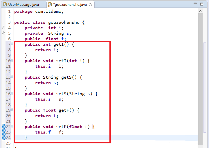Screen dimensions: 209x148
Task: Collapse the getI() method at line 7
Action: [12, 44]
